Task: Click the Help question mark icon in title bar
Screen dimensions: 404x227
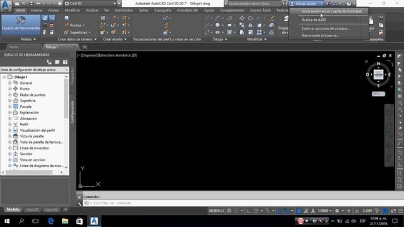Action: coord(348,4)
